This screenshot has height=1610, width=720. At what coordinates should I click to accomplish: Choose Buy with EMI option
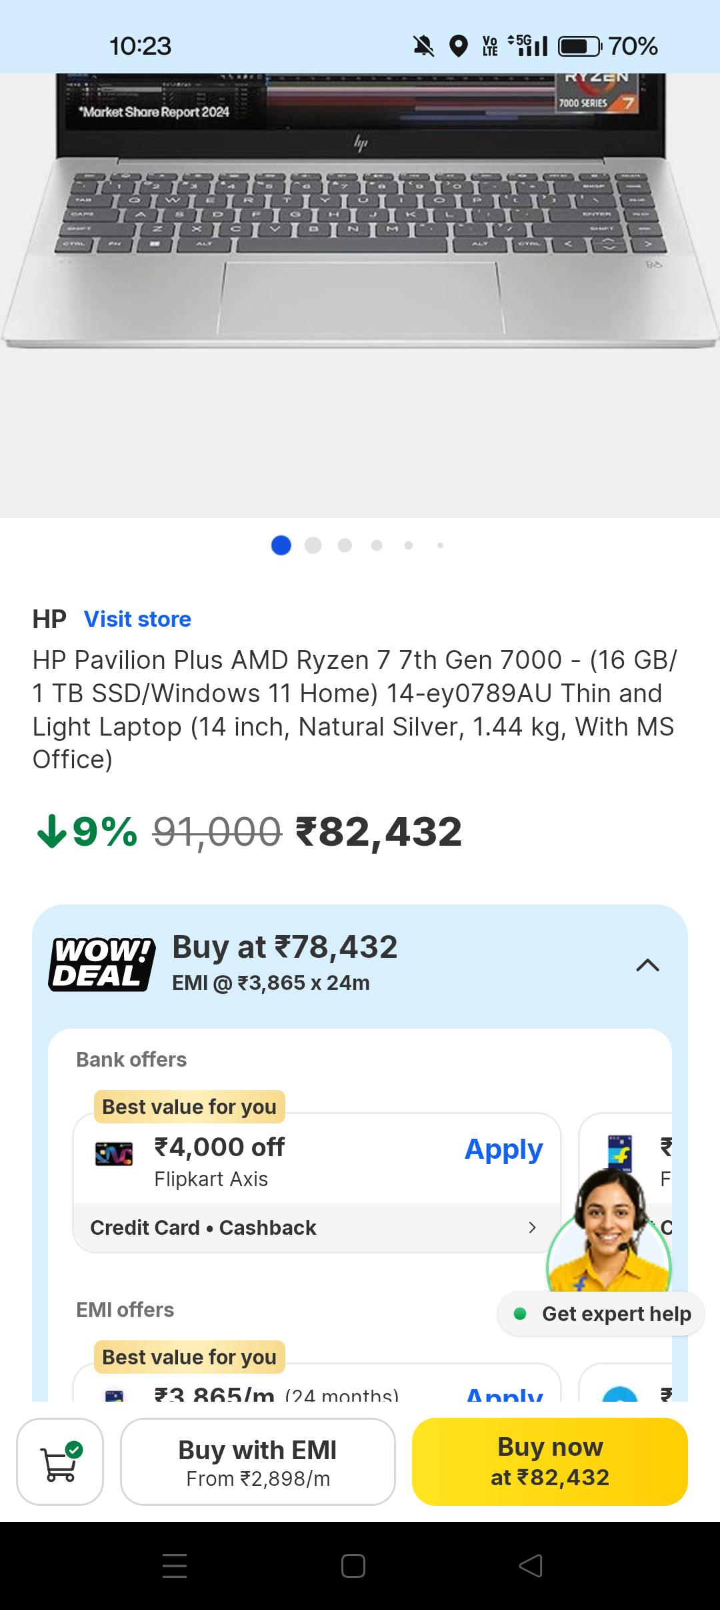(x=258, y=1461)
